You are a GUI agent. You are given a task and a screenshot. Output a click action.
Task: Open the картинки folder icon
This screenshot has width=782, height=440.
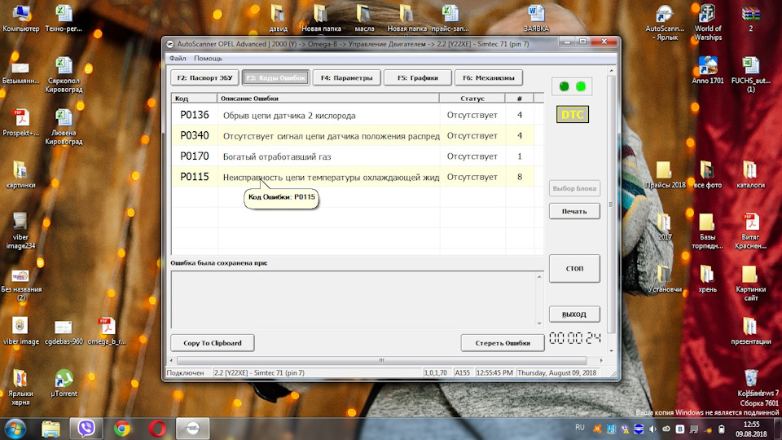(x=20, y=174)
